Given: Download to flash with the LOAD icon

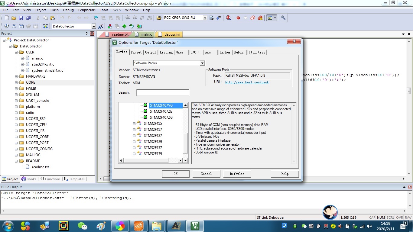Looking at the screenshot, I should (x=45, y=26).
